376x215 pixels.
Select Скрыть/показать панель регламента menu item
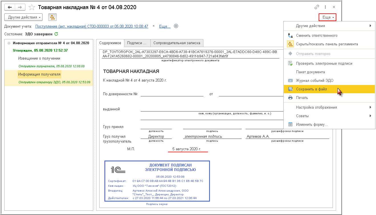[329, 44]
